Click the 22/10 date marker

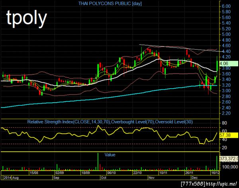[137, 173]
